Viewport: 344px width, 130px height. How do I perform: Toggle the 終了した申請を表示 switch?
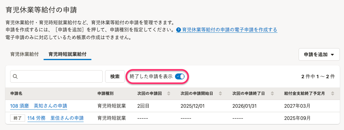pyautogui.click(x=180, y=76)
